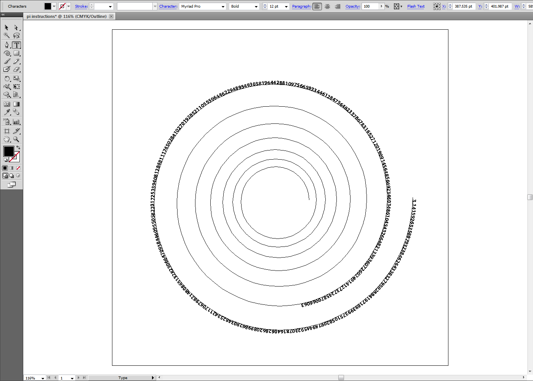Select the Free Transform tool

(16, 86)
